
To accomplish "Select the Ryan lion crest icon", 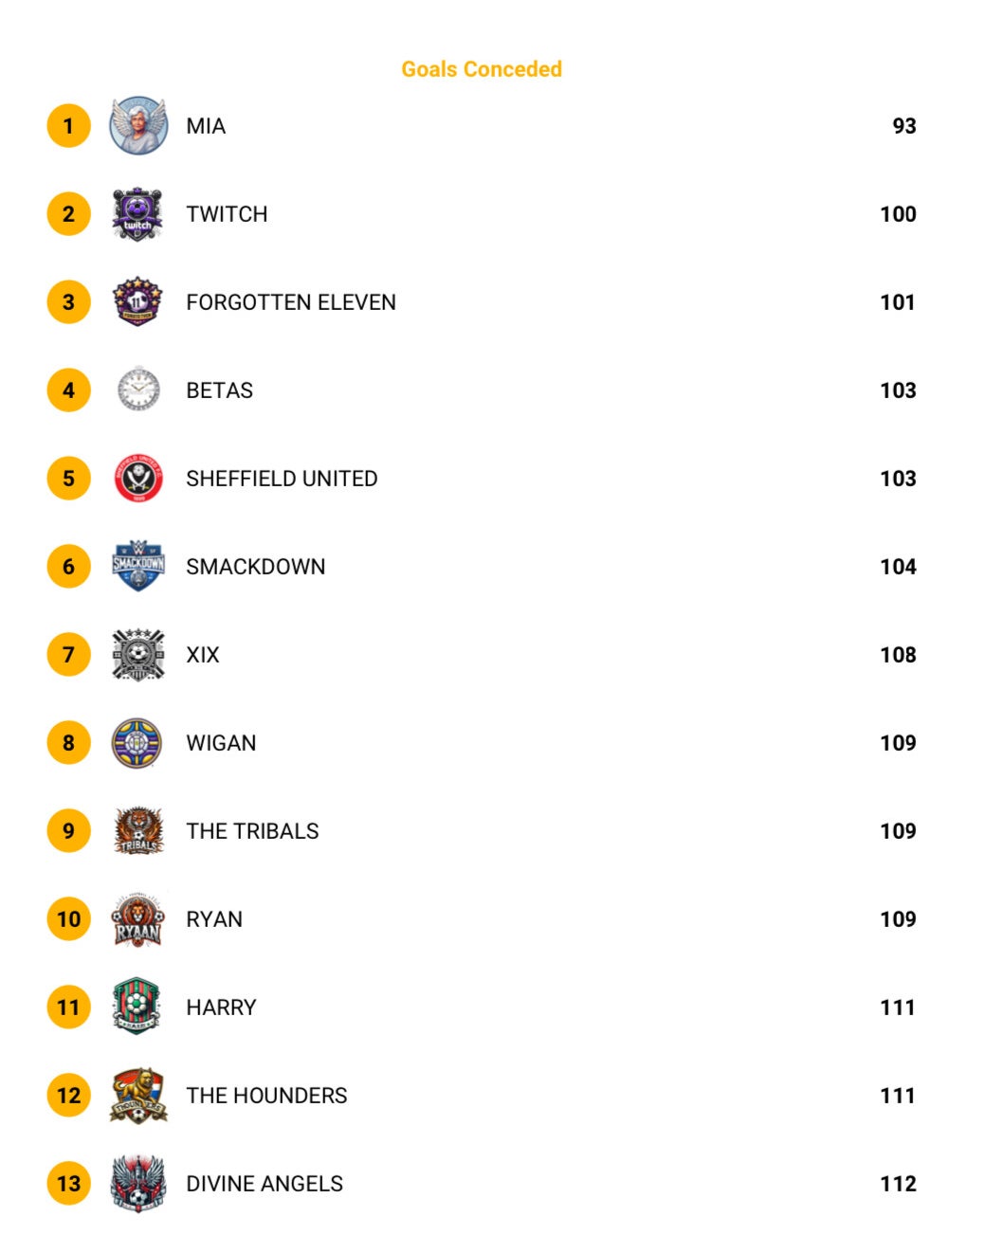I will pos(137,918).
